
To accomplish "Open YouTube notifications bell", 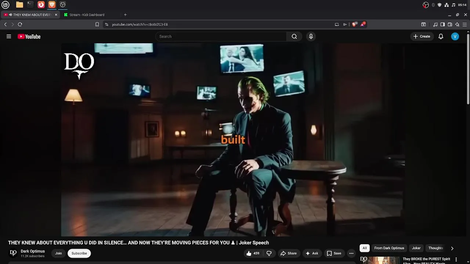I will [x=441, y=36].
